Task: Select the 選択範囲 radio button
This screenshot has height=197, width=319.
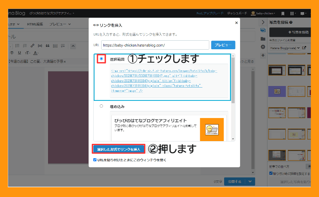Action: [101, 59]
